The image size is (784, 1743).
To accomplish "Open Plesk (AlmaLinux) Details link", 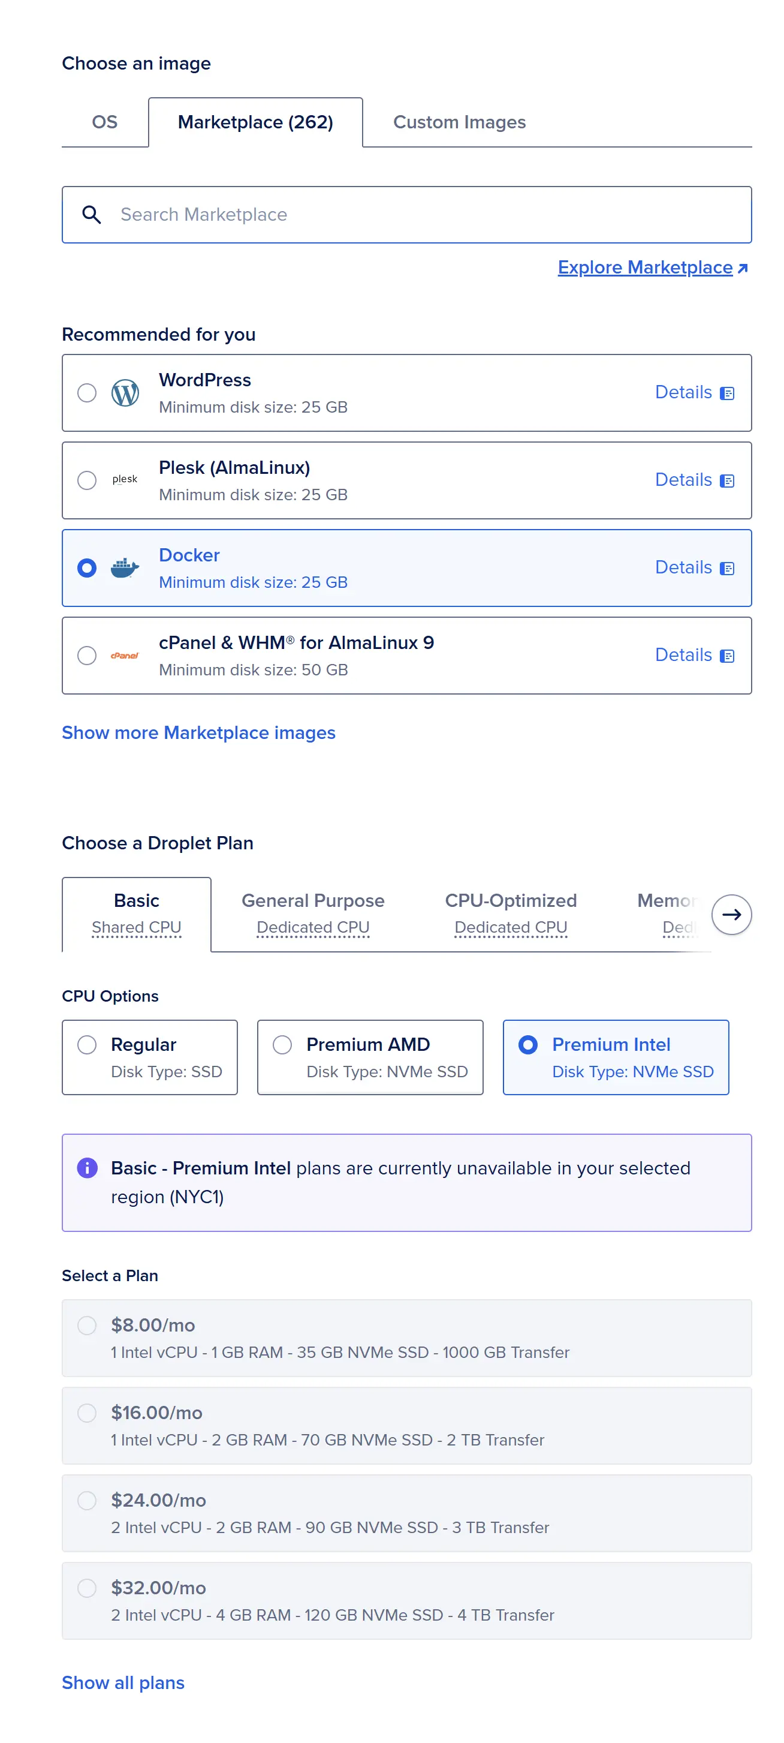I will click(x=694, y=480).
